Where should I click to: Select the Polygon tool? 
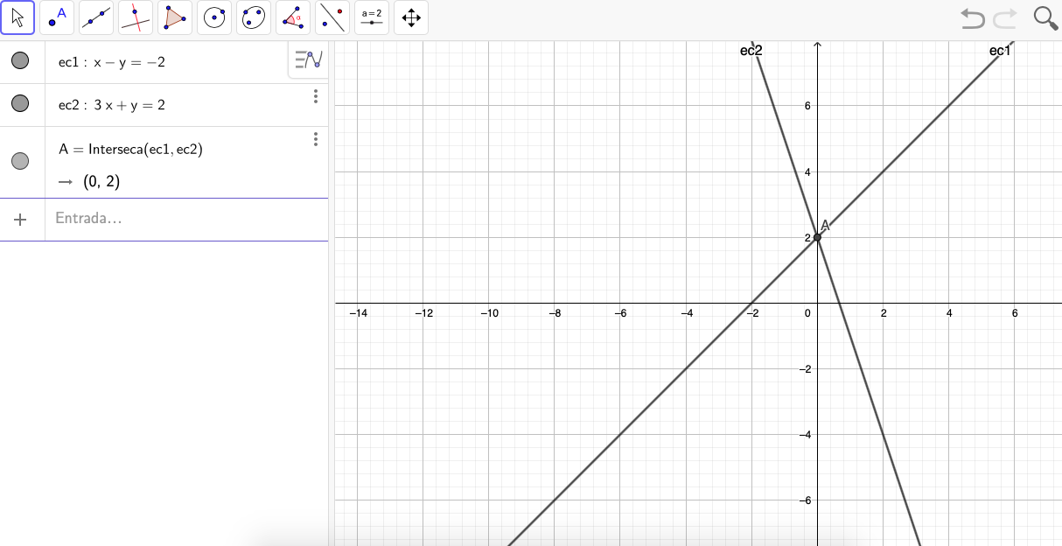(175, 17)
